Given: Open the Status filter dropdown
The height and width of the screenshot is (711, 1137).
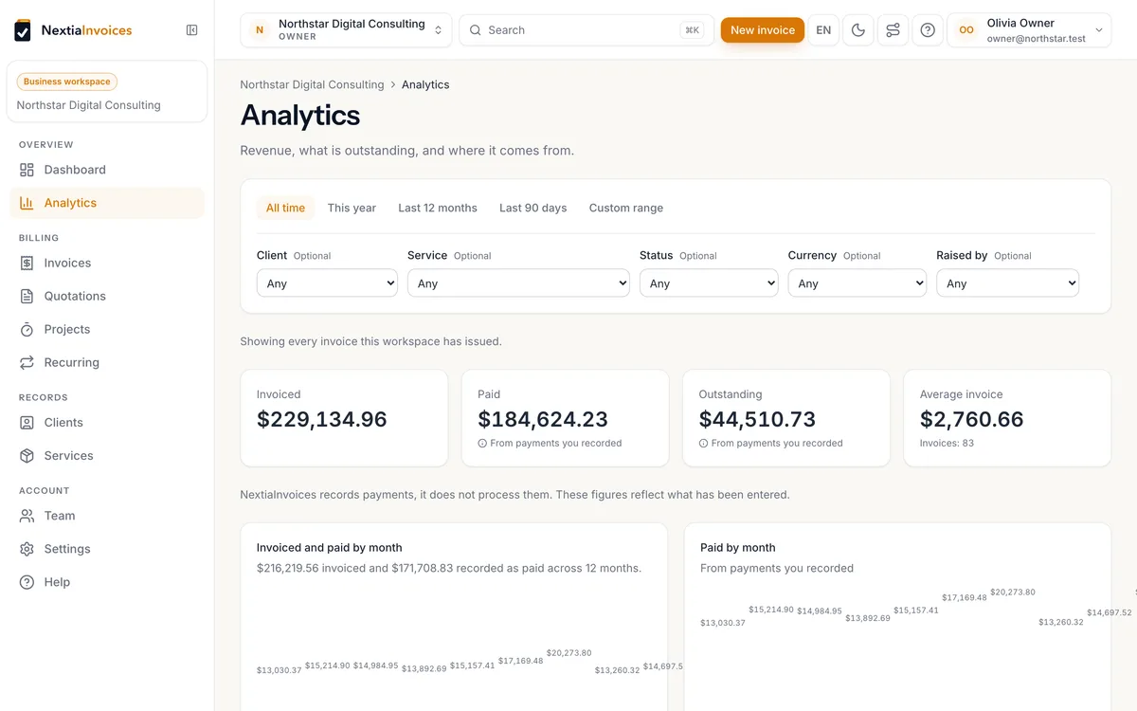Looking at the screenshot, I should tap(709, 283).
